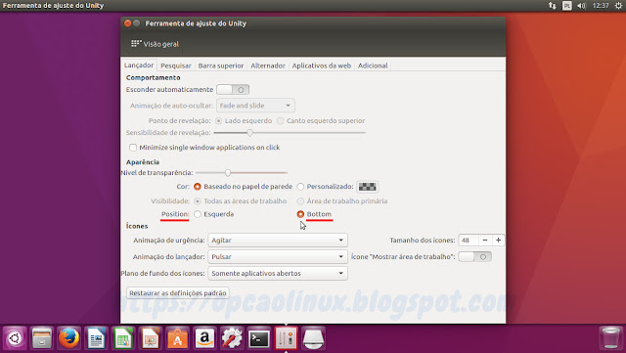Switch to the Alternador tab
The width and height of the screenshot is (626, 353).
[268, 66]
